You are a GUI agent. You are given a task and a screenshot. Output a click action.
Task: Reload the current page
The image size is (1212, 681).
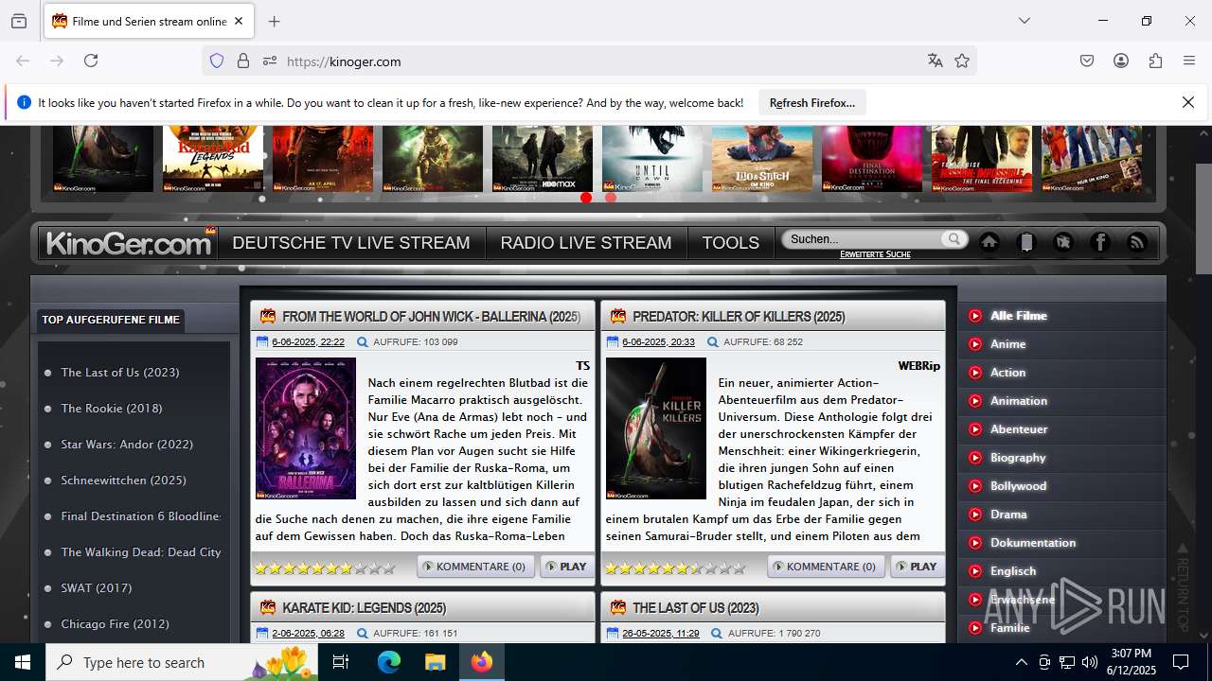[x=91, y=61]
